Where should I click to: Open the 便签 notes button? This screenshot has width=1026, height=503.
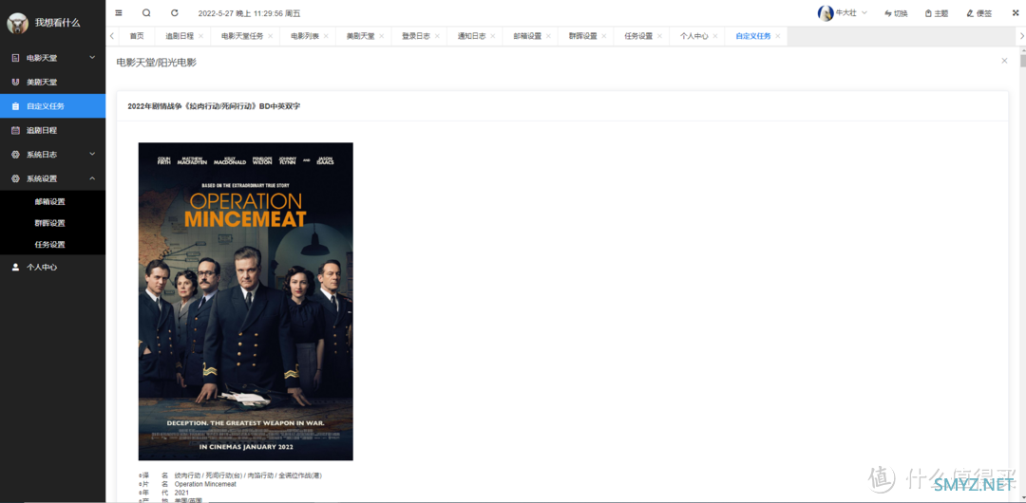(978, 13)
